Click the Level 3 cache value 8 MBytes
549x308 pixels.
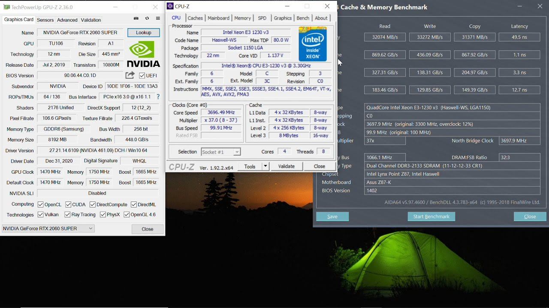pyautogui.click(x=289, y=136)
